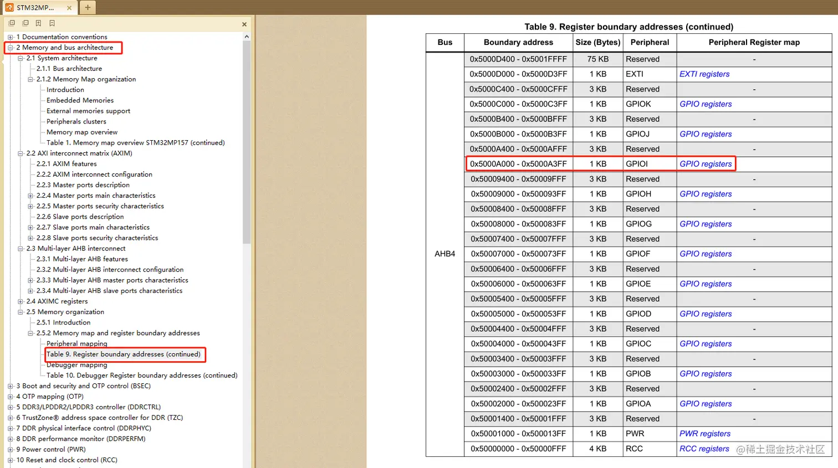Viewport: 838px width, 468px height.
Task: Click the remove bookmark icon
Action: tap(52, 23)
